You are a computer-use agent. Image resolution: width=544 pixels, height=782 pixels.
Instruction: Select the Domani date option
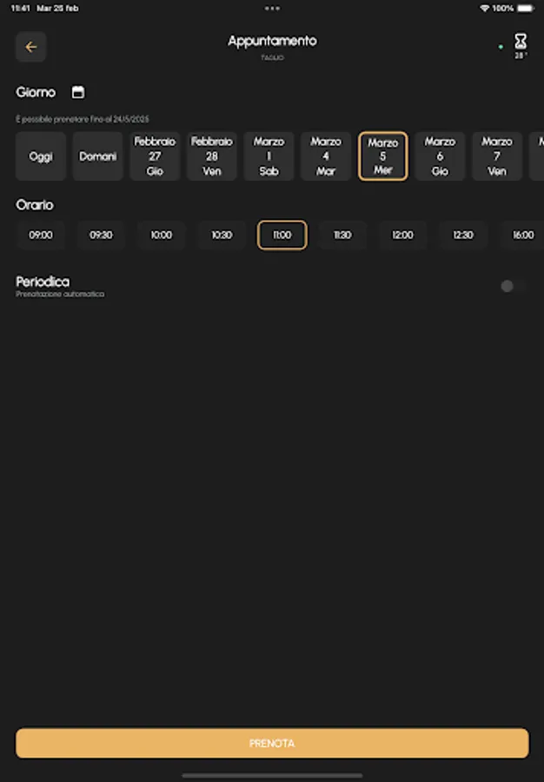(x=97, y=156)
